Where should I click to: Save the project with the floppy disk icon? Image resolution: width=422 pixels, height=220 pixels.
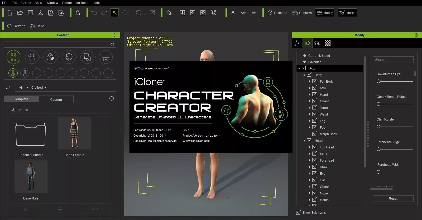pyautogui.click(x=30, y=13)
